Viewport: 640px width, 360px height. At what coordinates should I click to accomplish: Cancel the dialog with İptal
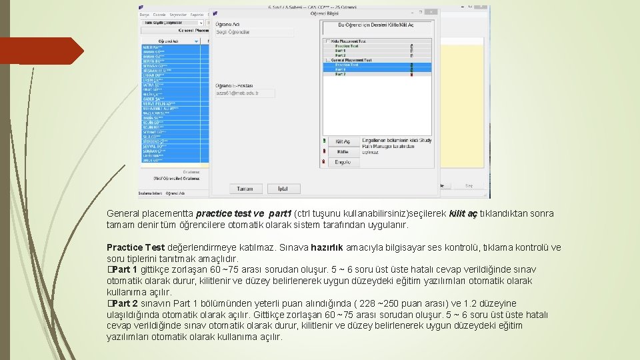click(283, 189)
